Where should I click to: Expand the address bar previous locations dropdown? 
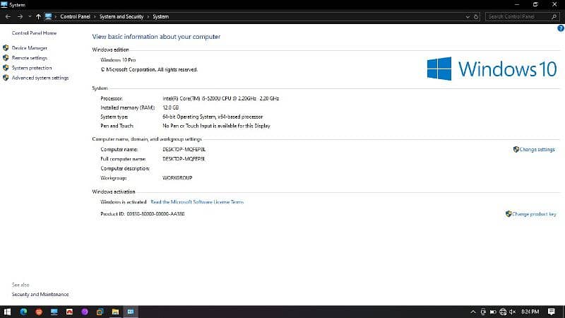(467, 16)
